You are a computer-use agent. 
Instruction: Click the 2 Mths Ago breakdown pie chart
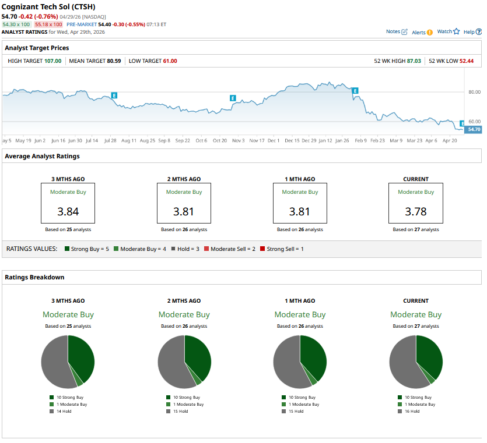(x=184, y=362)
